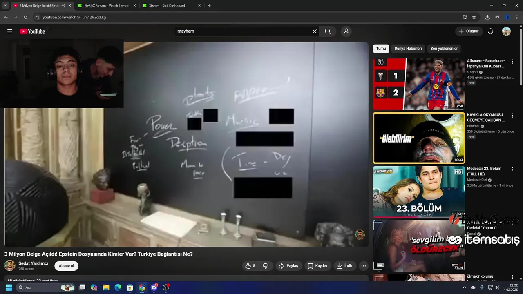This screenshot has width=523, height=294.
Task: Clear the 'mayhem' search text with X
Action: click(x=315, y=31)
